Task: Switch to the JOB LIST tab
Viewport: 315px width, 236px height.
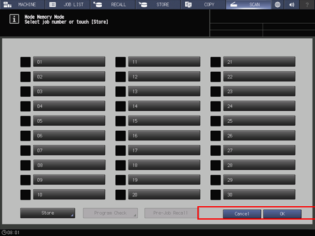Action: 68,4
